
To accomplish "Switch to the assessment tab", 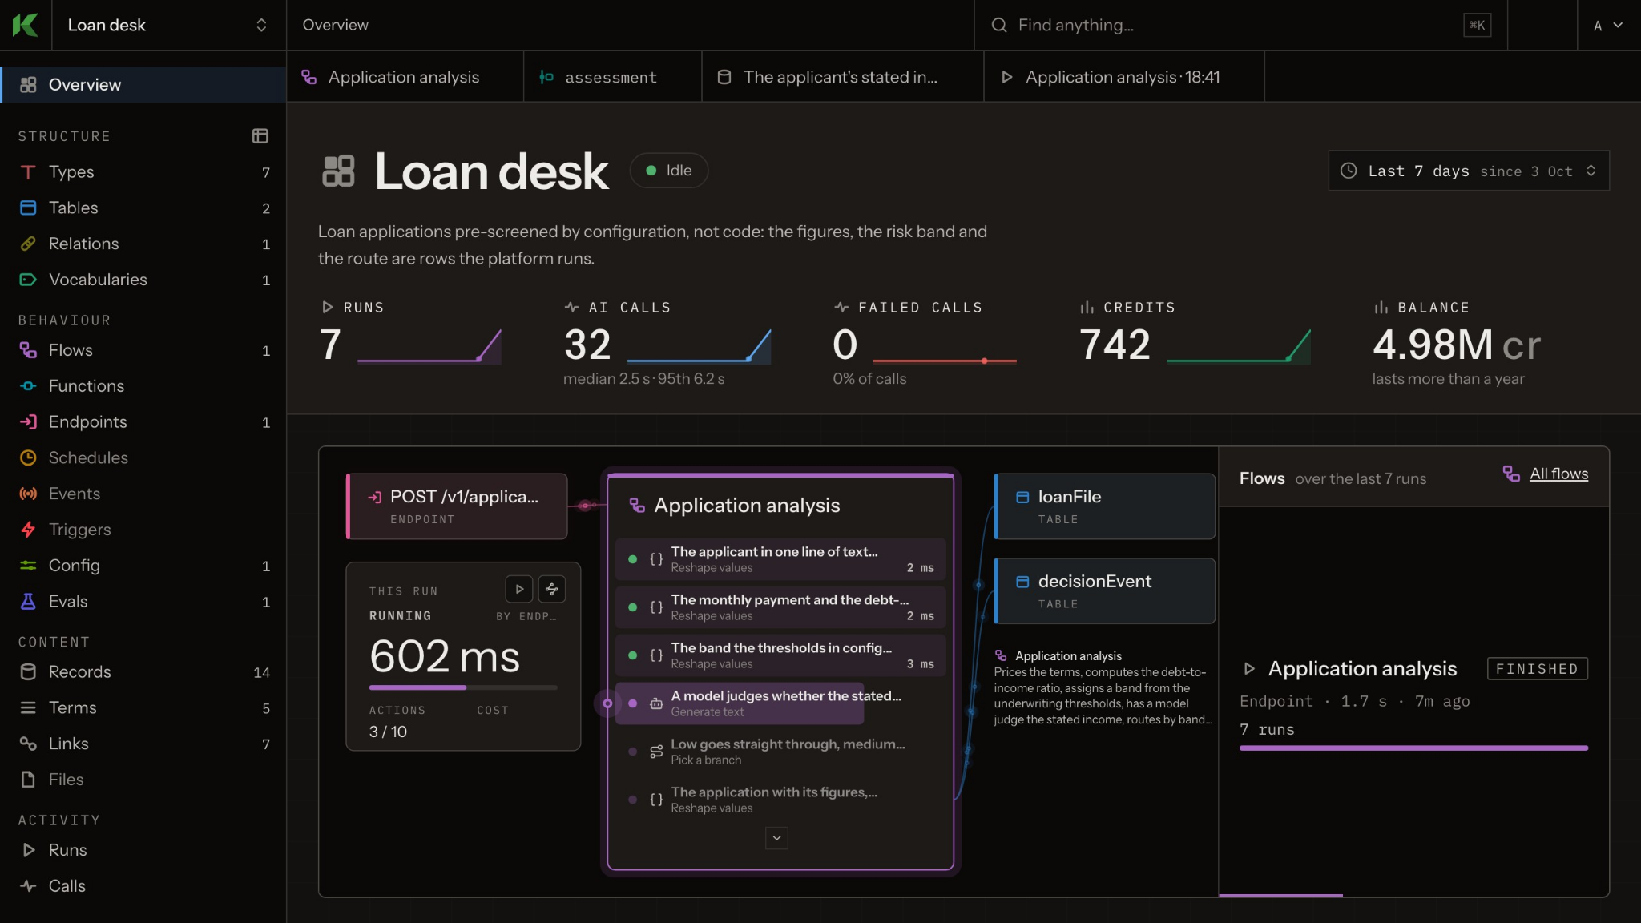I will pos(613,77).
